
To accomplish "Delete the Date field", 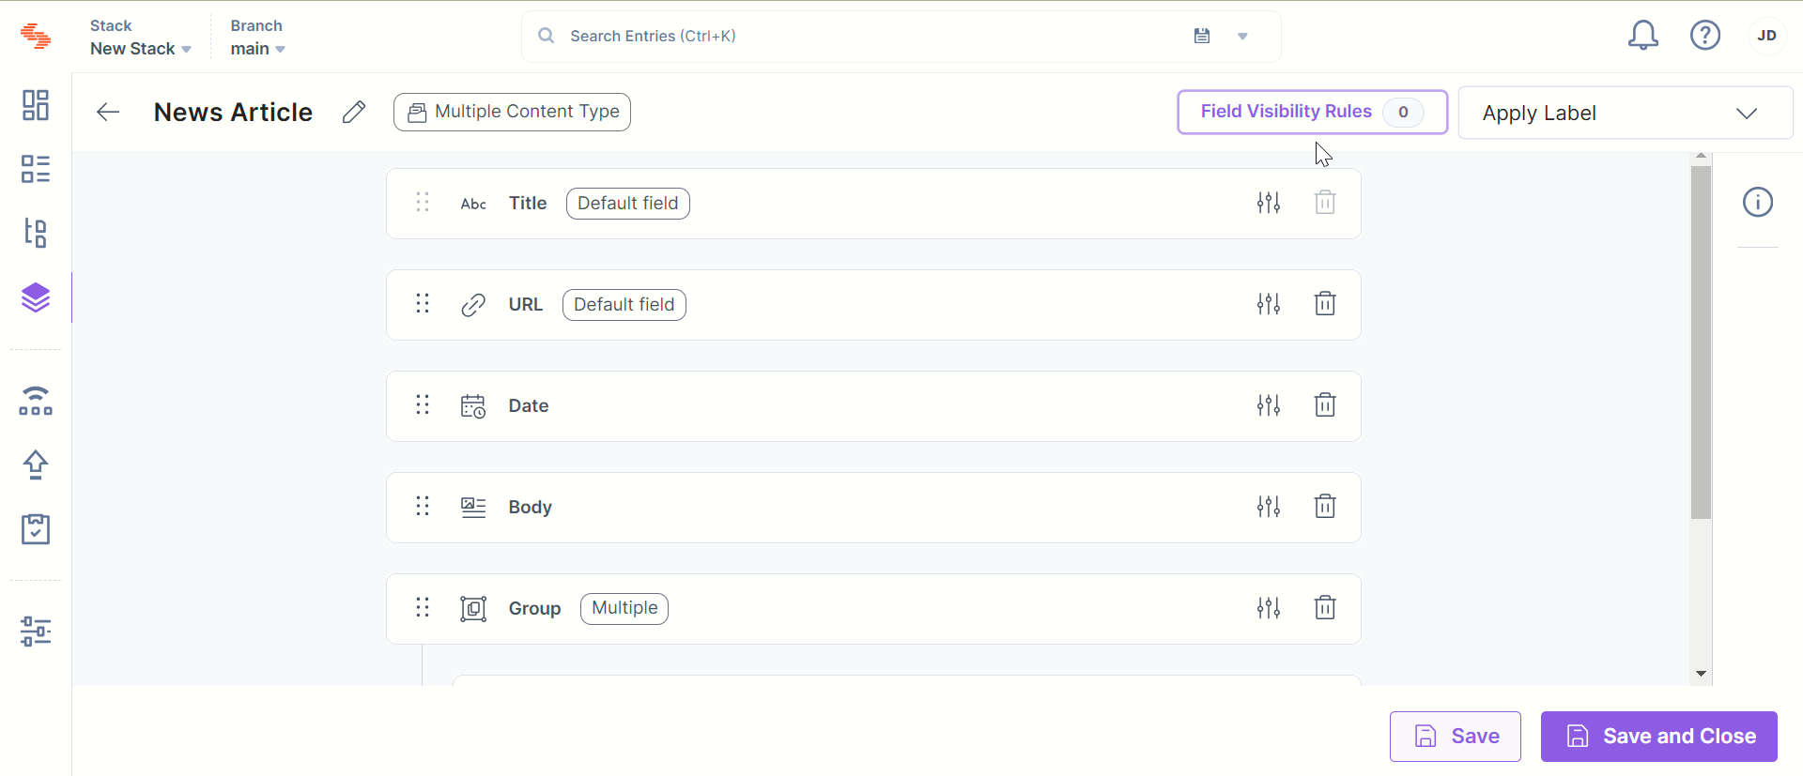I will [x=1325, y=405].
